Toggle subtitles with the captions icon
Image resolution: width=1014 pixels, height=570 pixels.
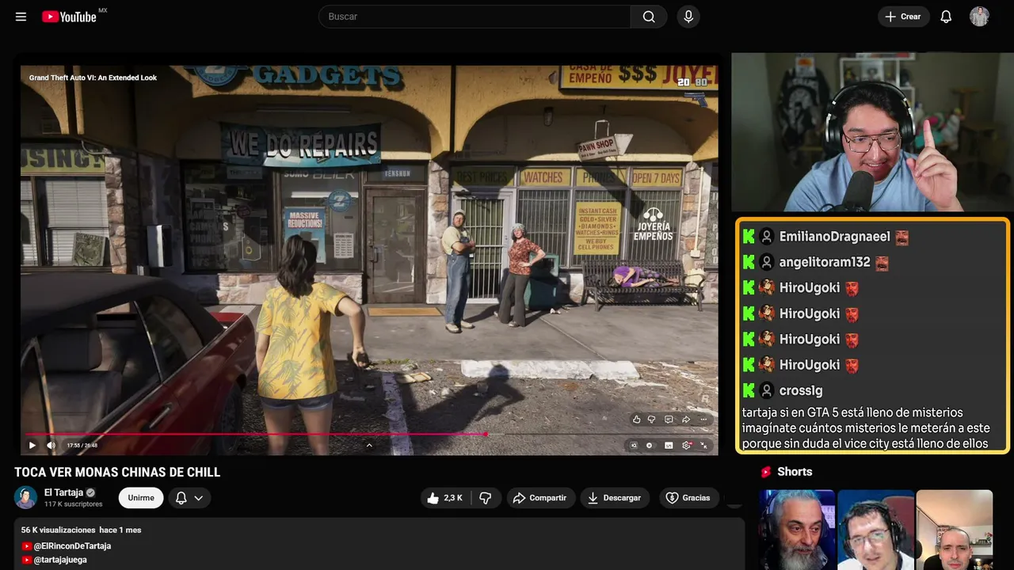[669, 446]
